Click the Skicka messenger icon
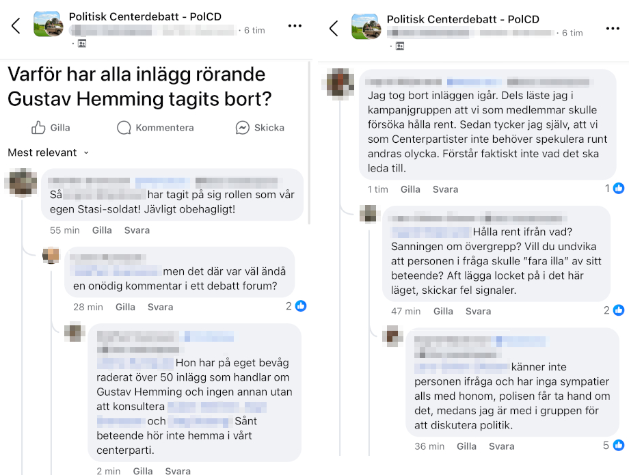Screen dimensions: 629x475 242,128
